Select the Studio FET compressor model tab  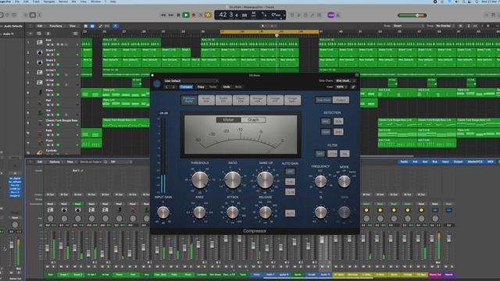point(223,100)
